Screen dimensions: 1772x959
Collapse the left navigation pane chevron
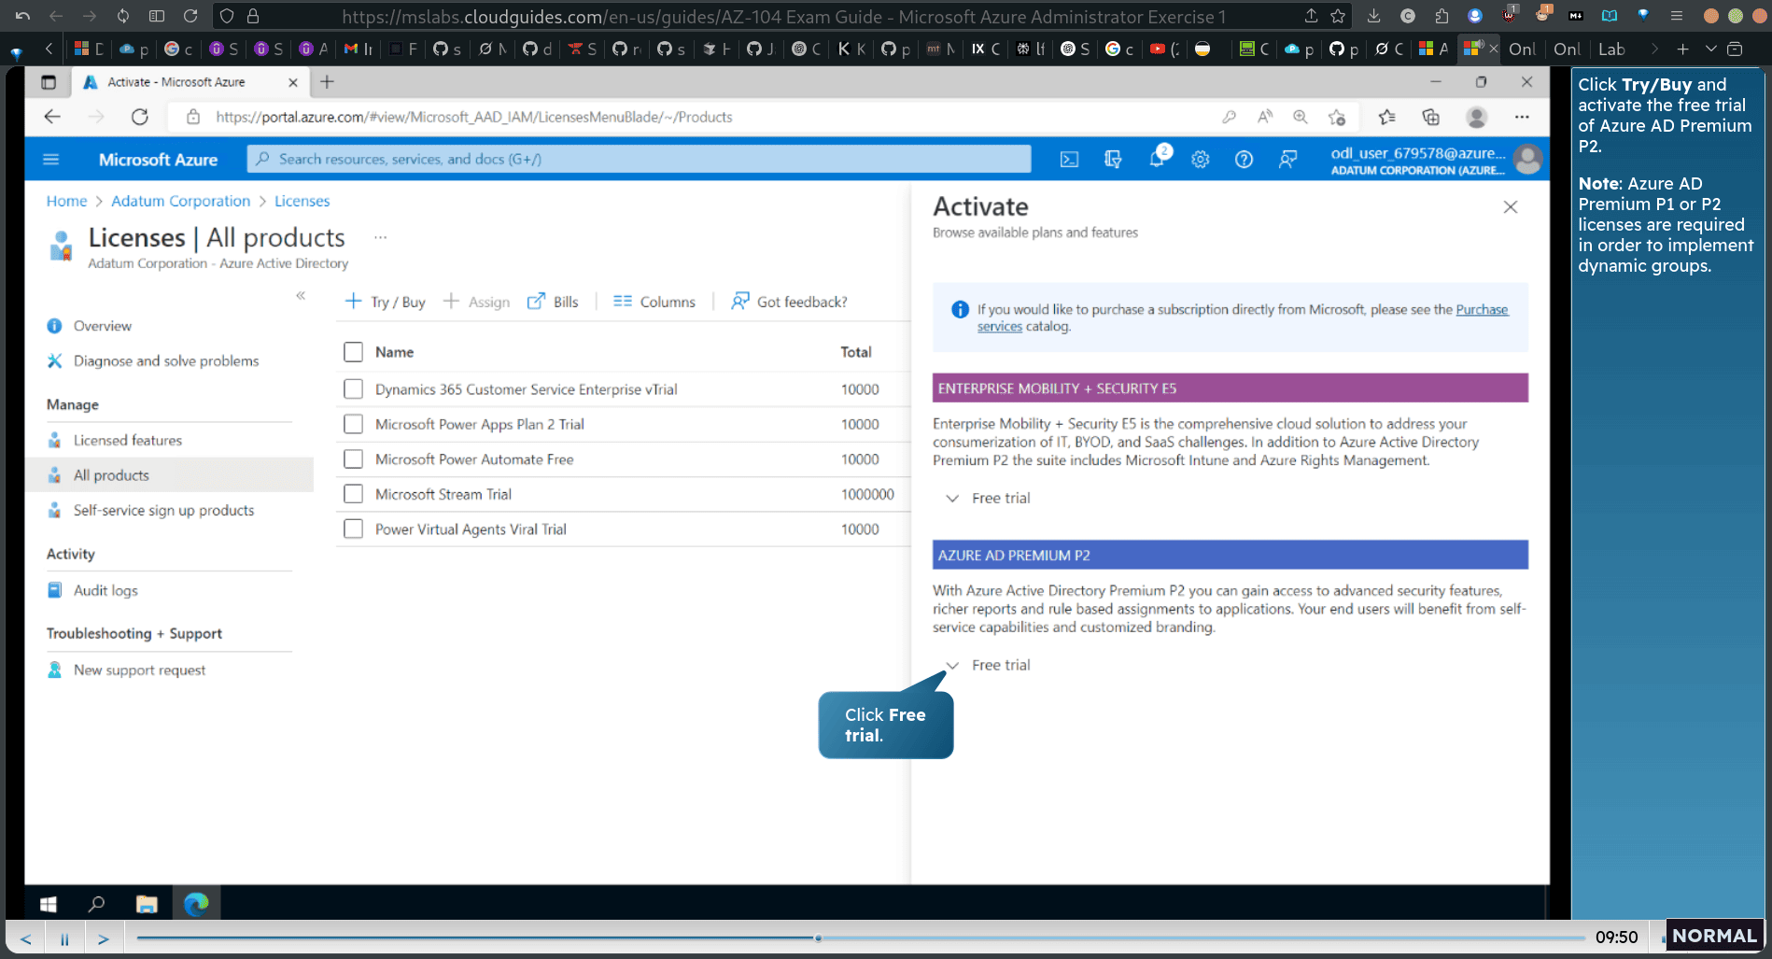pyautogui.click(x=301, y=295)
